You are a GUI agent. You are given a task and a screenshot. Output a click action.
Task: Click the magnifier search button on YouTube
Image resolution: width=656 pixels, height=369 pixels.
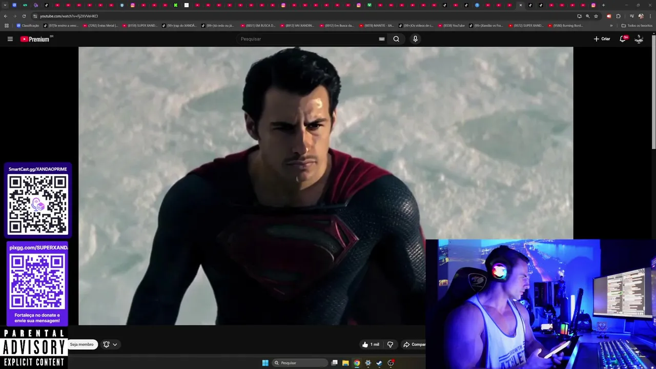396,39
